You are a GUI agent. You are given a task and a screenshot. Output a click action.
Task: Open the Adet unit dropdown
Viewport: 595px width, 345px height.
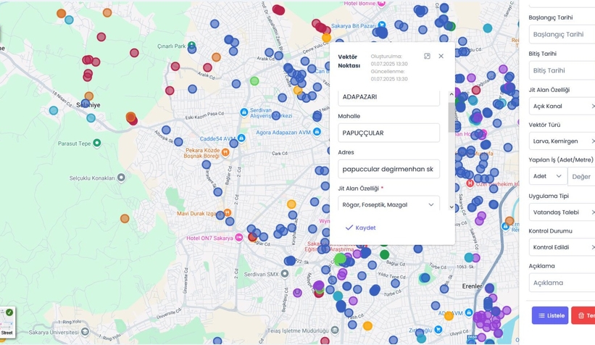(548, 176)
